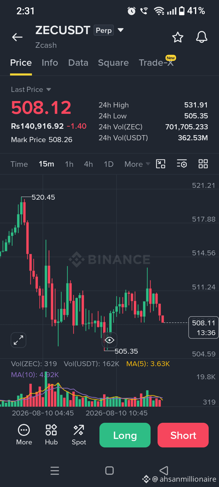The height and width of the screenshot is (487, 219).
Task: Tap the 24h High value 531.91
Action: pyautogui.click(x=196, y=105)
